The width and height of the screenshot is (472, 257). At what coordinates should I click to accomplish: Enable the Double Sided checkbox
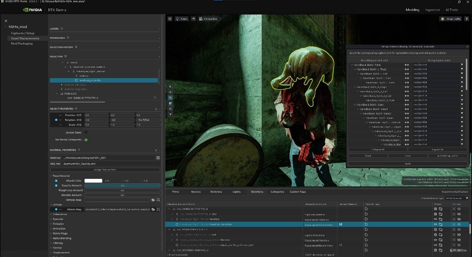tap(86, 132)
